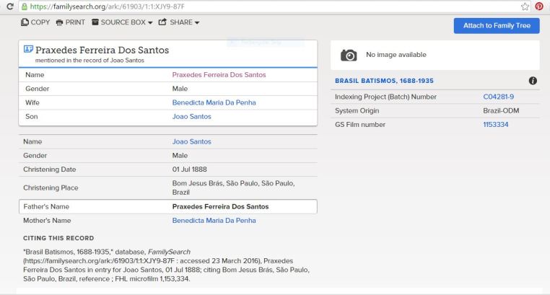The height and width of the screenshot is (295, 550).
Task: Select the highlighted Father's Name row
Action: (x=167, y=206)
